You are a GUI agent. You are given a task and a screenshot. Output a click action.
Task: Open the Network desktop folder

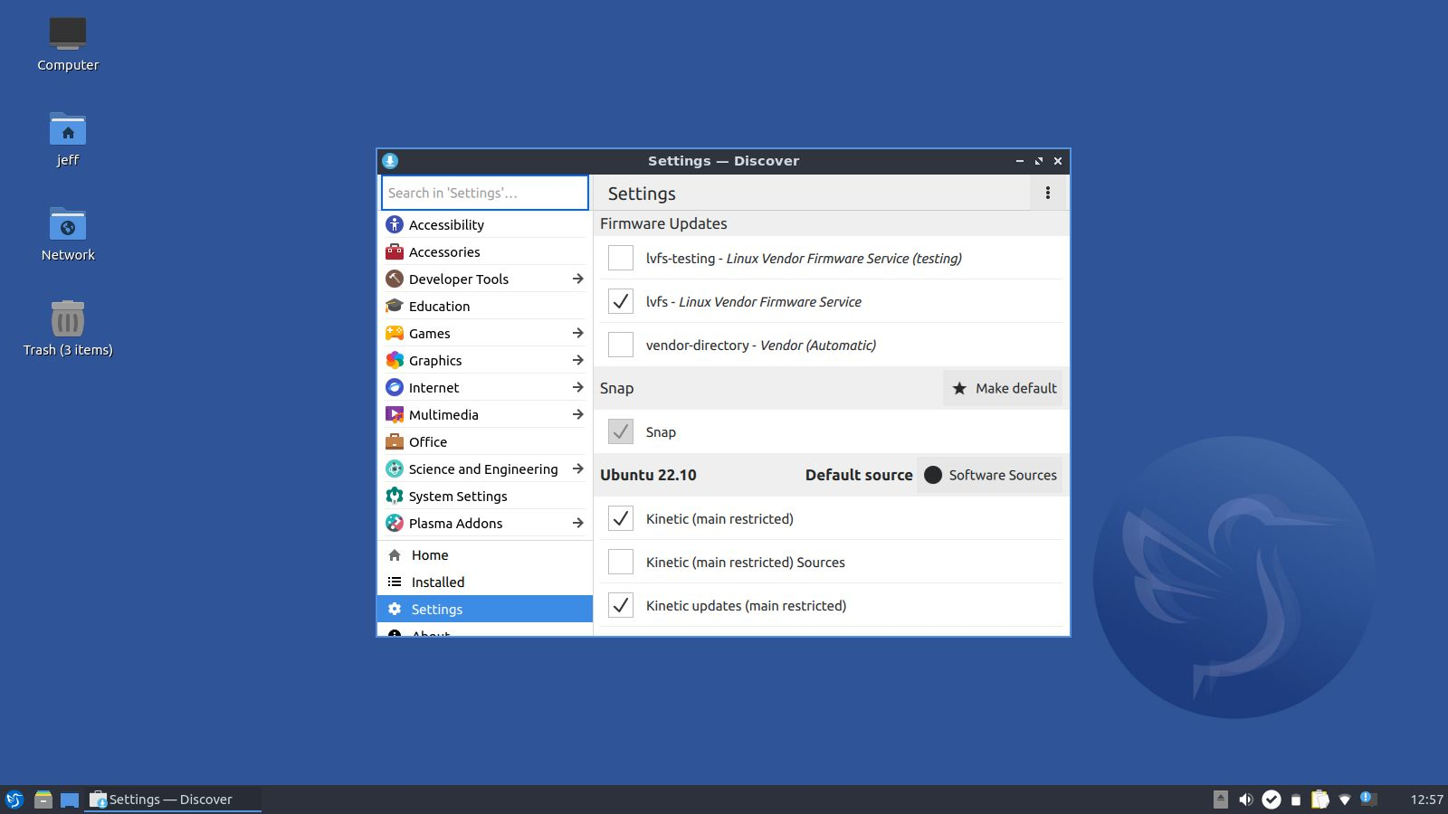[x=68, y=234]
